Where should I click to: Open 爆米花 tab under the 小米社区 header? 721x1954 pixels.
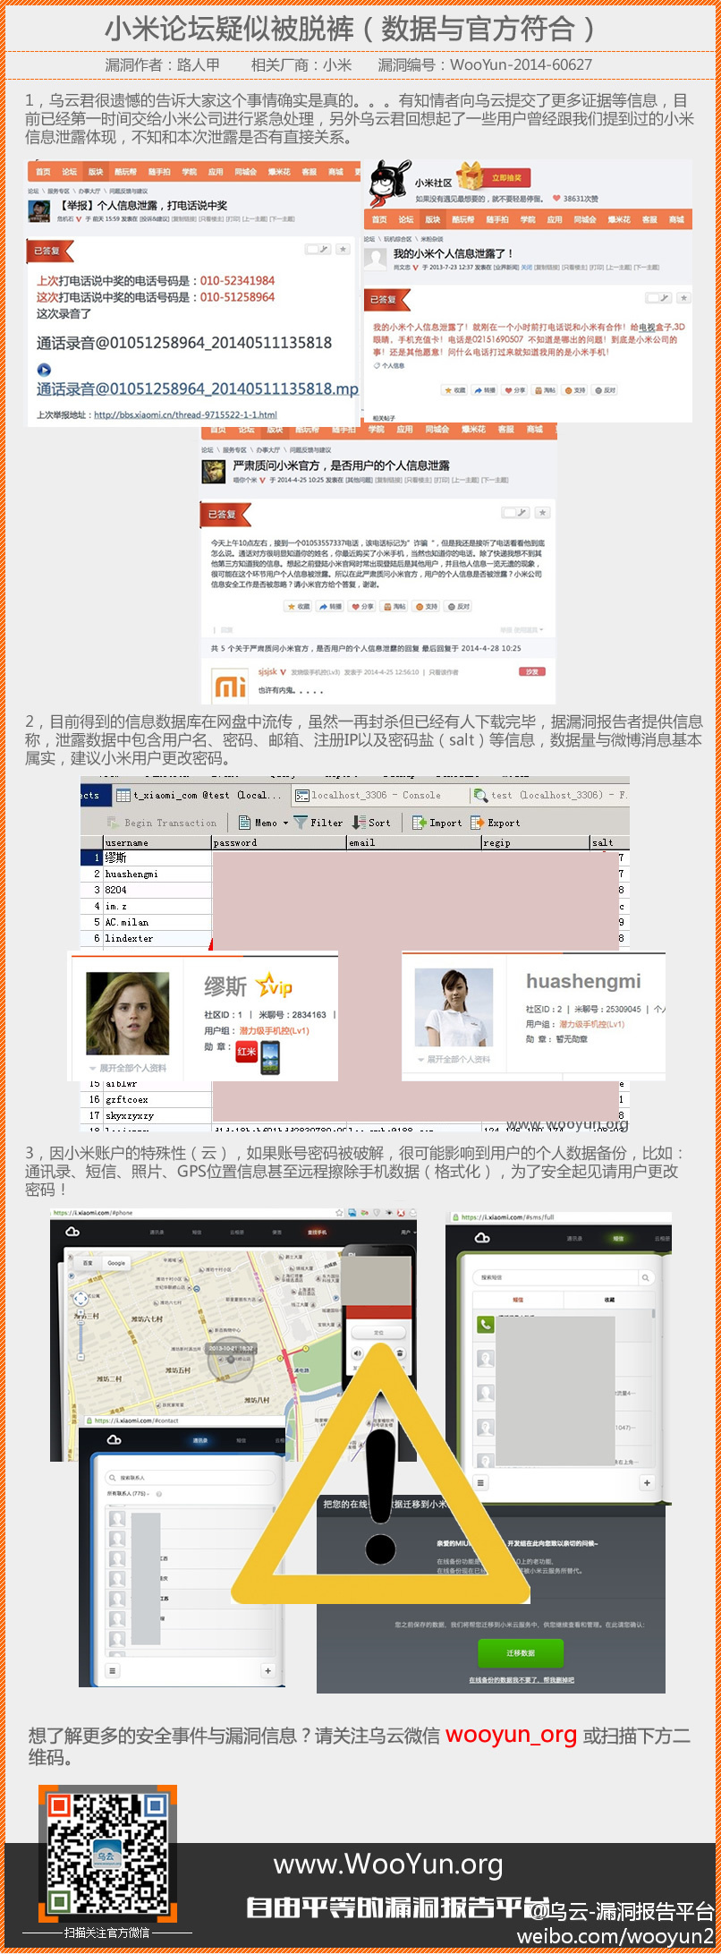619,219
